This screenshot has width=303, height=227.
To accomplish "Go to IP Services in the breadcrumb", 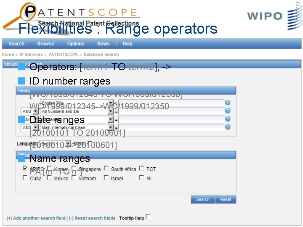I will point(31,54).
